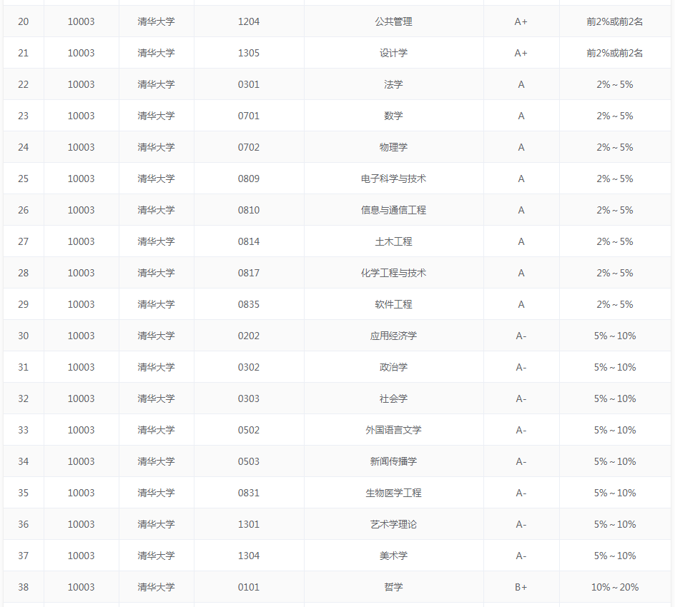Click 清华大学 in row 34

pos(157,461)
